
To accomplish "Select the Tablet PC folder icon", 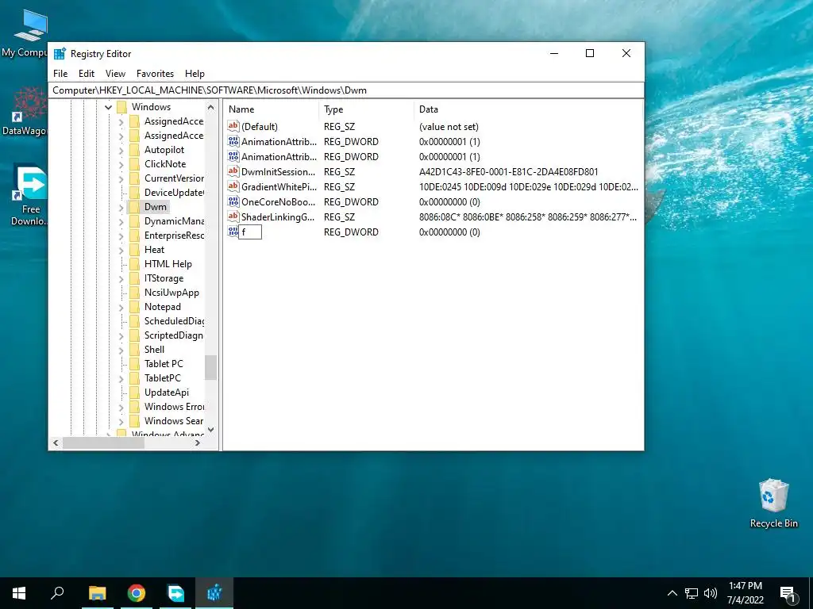I will (134, 363).
